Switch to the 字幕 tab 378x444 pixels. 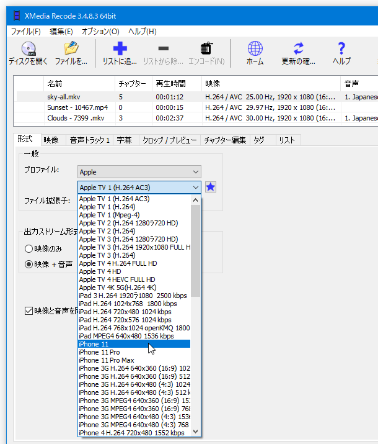click(x=125, y=140)
